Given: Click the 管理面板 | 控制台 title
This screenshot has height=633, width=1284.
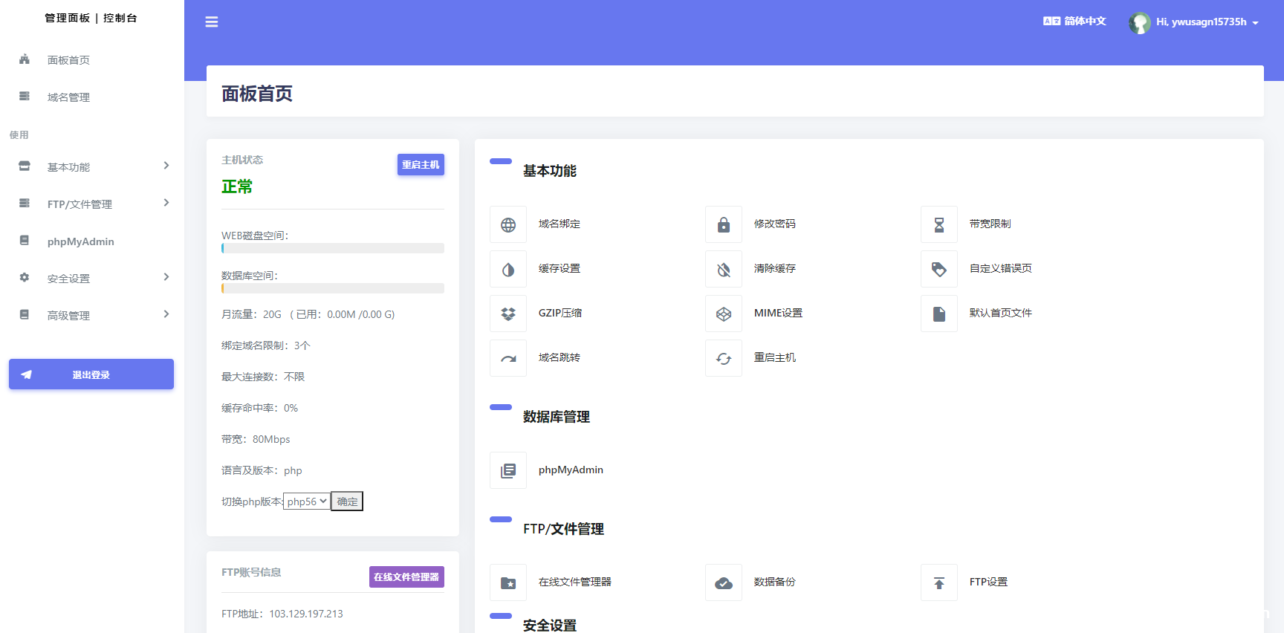Looking at the screenshot, I should 91,18.
